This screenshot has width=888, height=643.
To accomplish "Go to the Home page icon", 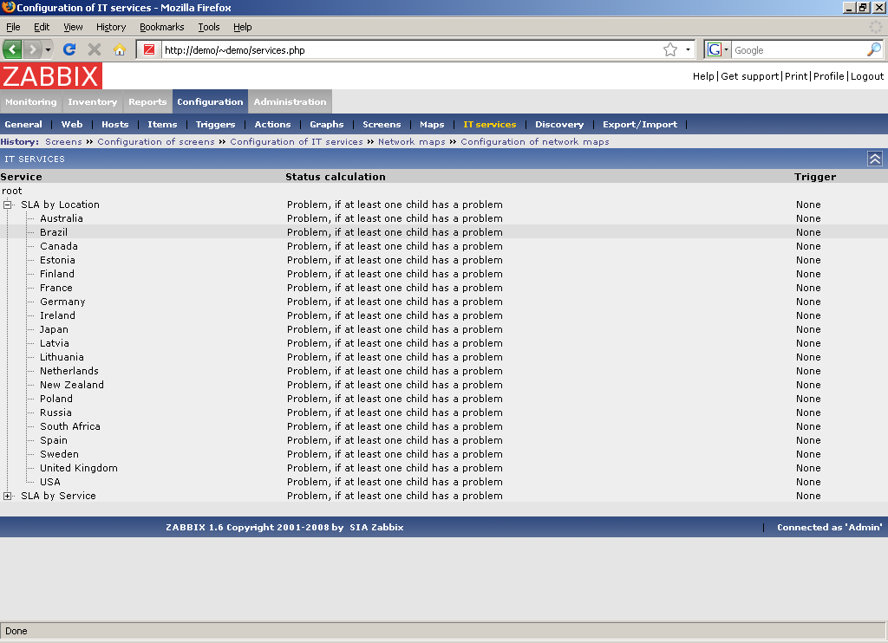I will (119, 49).
